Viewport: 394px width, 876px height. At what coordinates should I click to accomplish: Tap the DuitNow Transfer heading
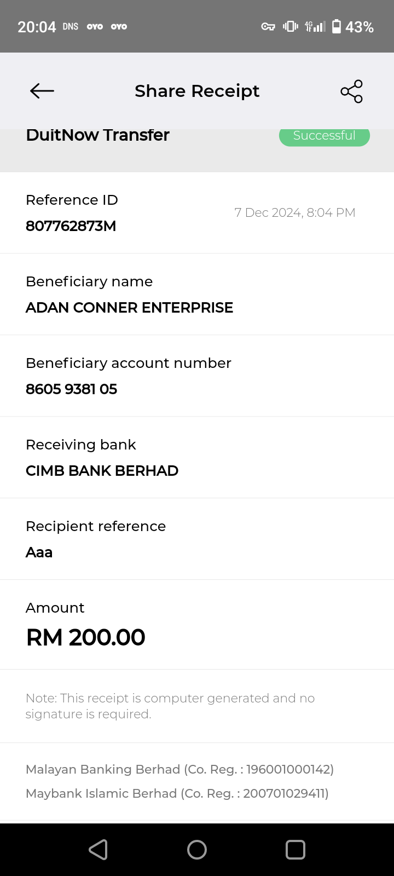tap(97, 135)
